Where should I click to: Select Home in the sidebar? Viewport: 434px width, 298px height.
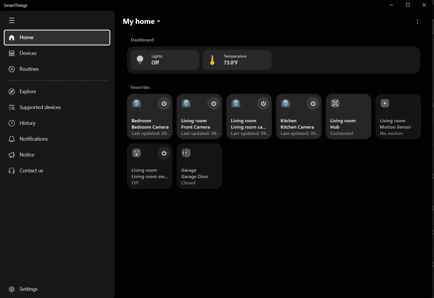click(57, 37)
